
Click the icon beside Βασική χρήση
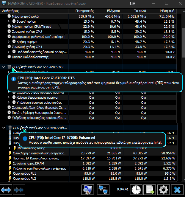(x=14, y=21)
